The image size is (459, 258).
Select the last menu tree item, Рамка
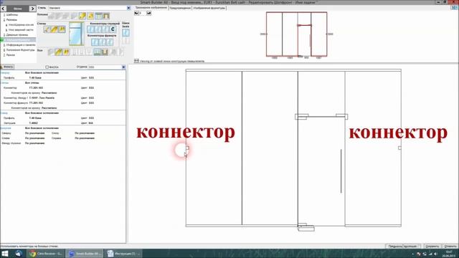click(11, 55)
